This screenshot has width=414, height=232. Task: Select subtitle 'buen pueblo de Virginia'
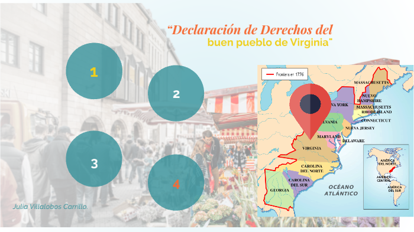pyautogui.click(x=270, y=43)
